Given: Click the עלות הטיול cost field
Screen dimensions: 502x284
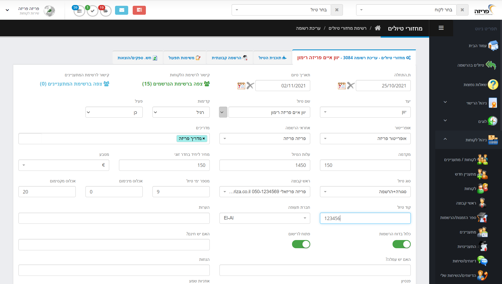Looking at the screenshot, I should 265,165.
